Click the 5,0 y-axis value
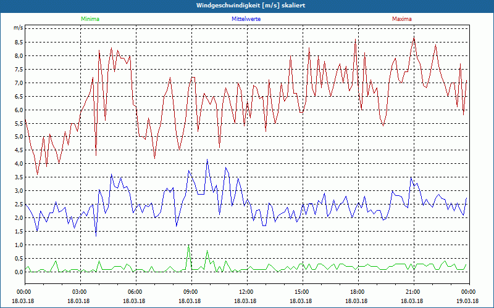 coord(19,137)
